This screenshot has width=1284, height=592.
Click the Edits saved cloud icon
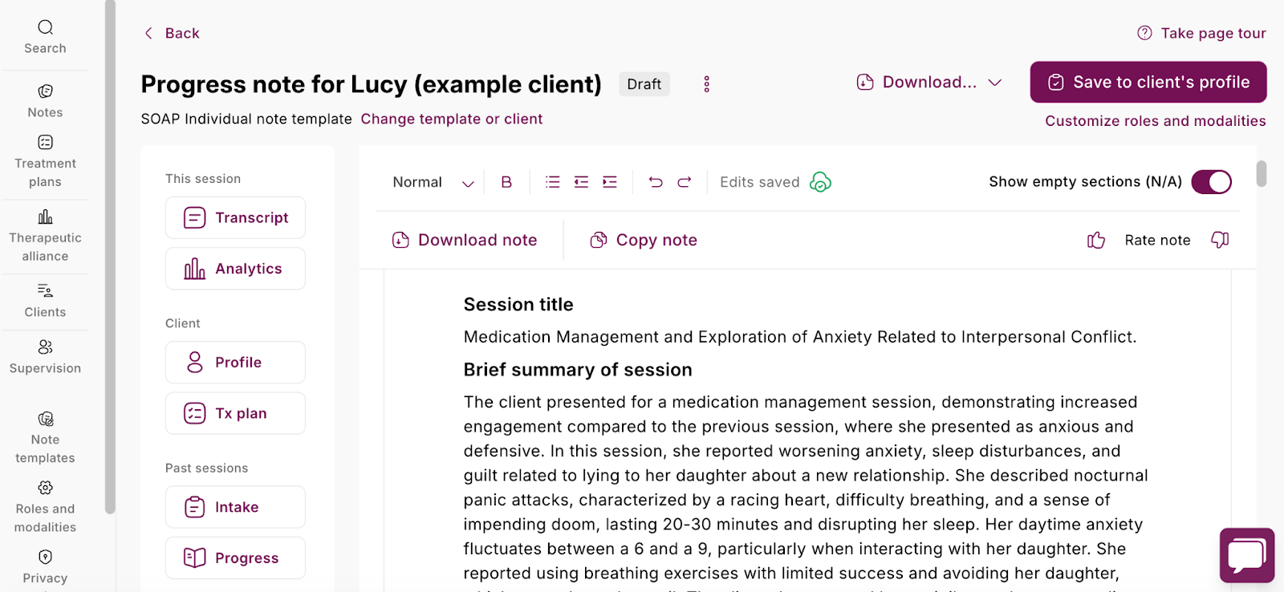point(820,182)
